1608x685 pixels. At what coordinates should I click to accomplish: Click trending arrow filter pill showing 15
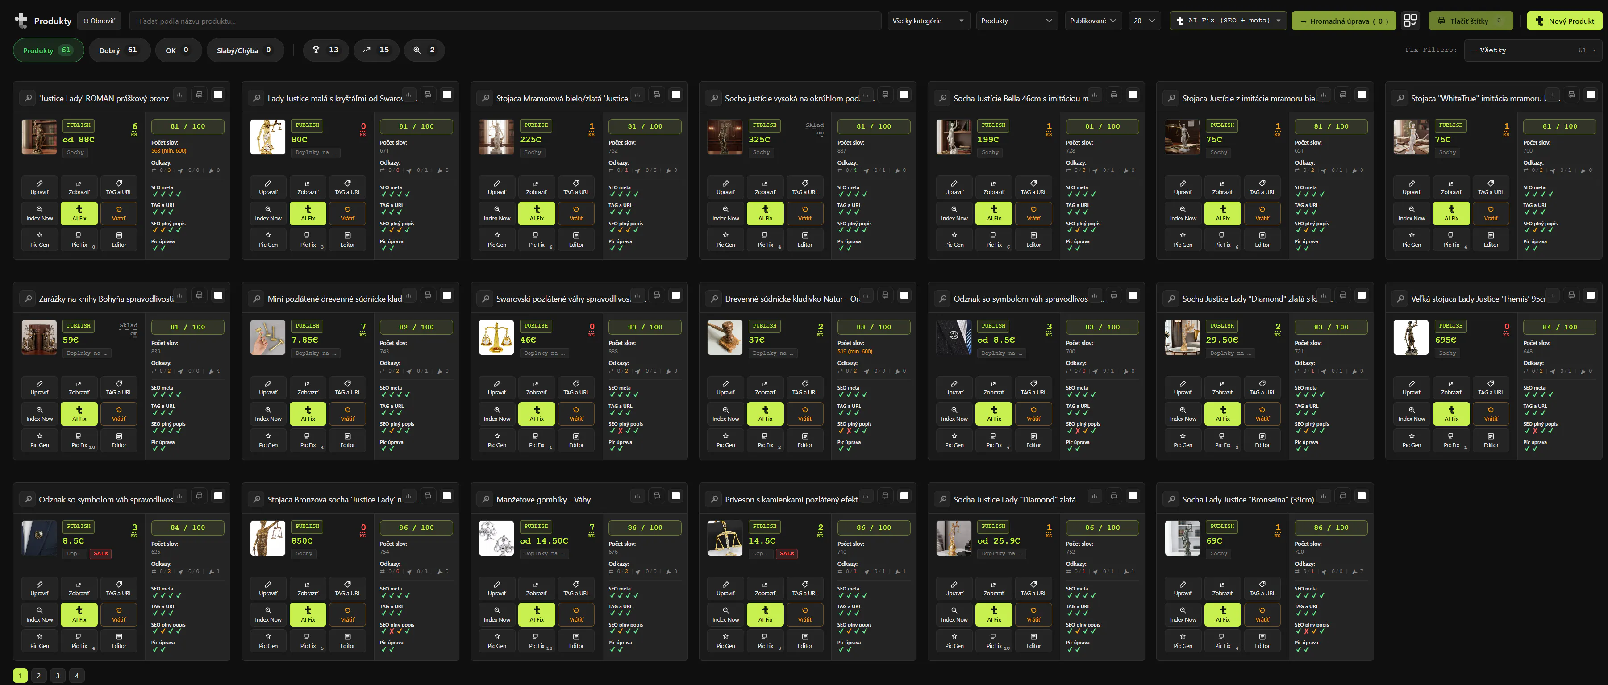[376, 50]
